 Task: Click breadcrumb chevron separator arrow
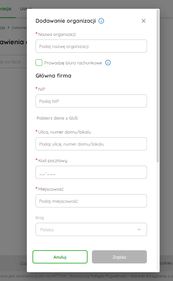(8, 27)
